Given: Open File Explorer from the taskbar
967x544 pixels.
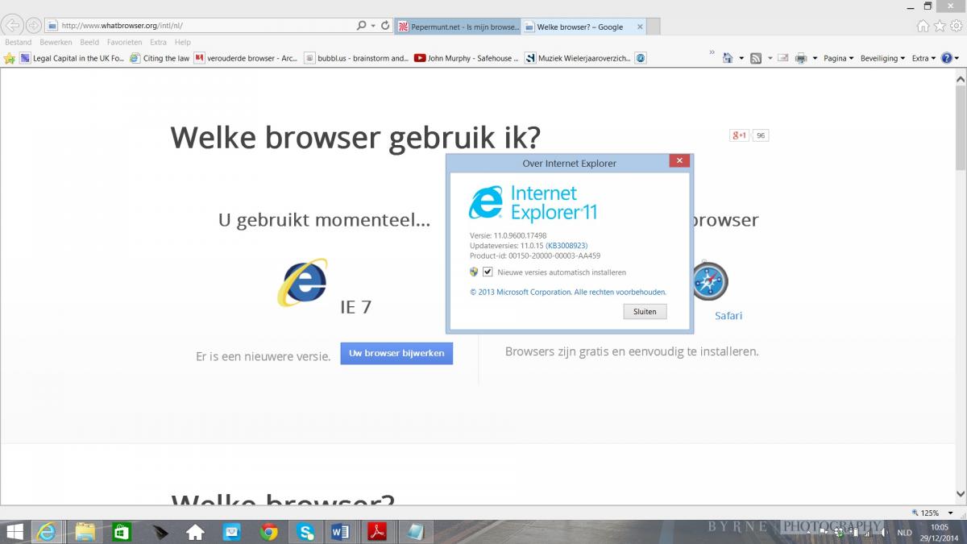Looking at the screenshot, I should point(85,532).
